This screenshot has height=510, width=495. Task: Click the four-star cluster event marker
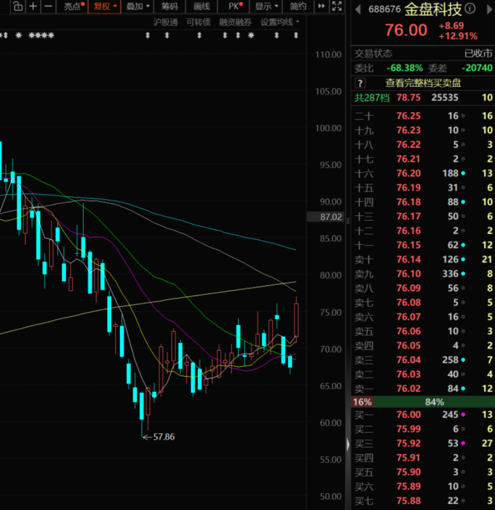pyautogui.click(x=42, y=36)
